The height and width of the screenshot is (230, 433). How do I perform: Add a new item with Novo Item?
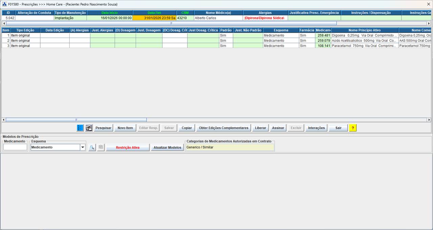[x=125, y=128]
